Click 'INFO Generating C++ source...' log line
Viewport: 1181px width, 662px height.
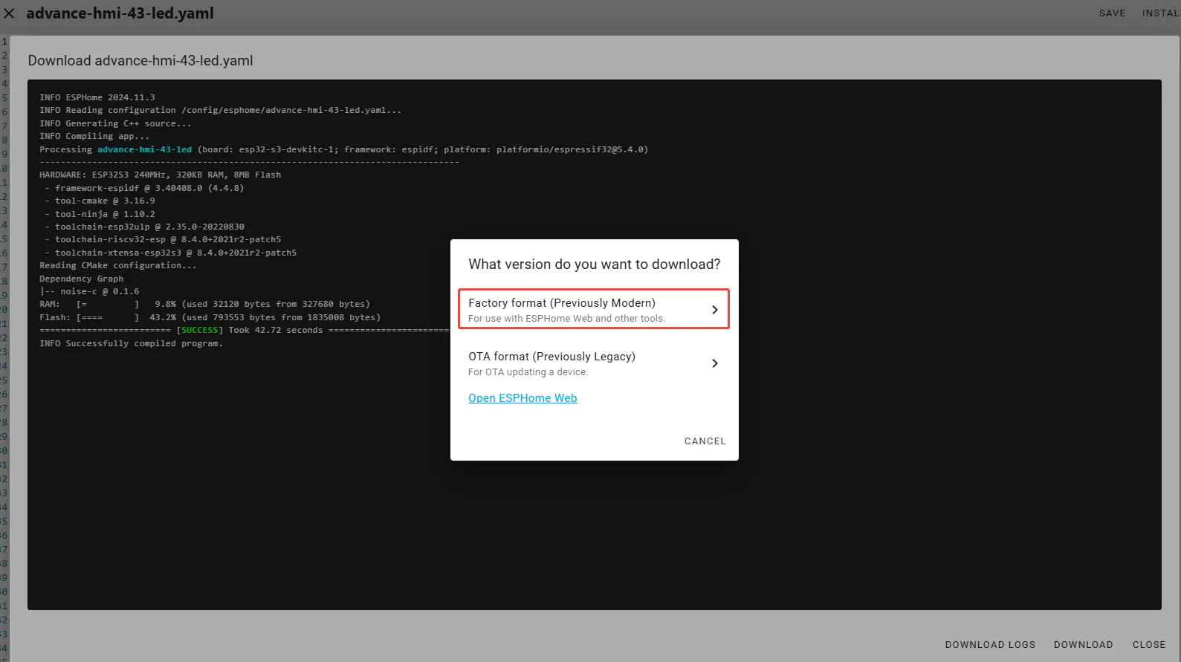click(115, 123)
